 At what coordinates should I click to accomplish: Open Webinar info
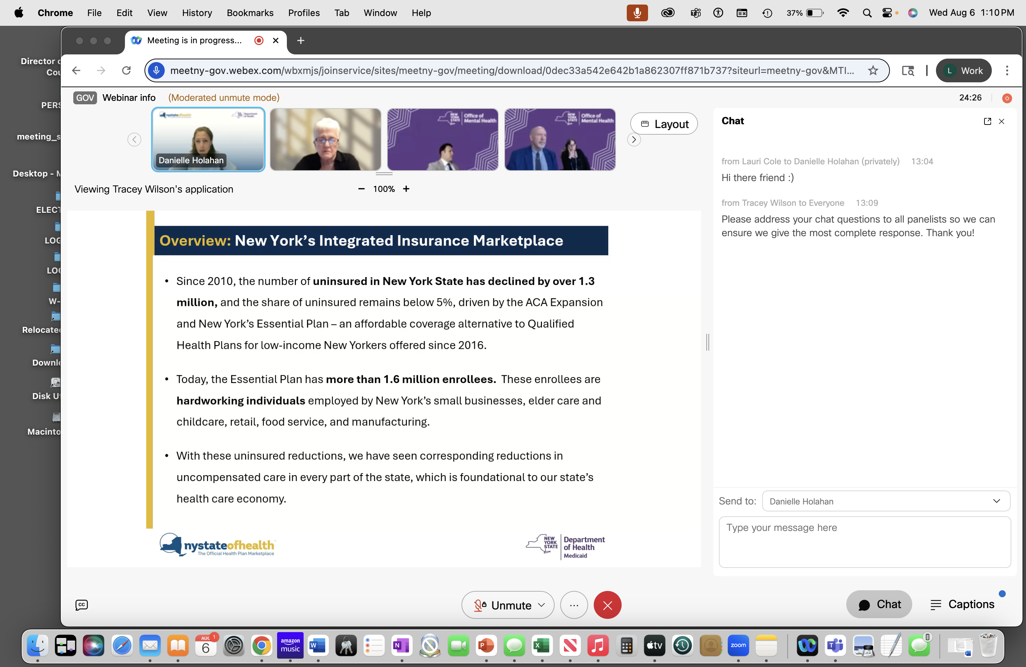coord(129,98)
